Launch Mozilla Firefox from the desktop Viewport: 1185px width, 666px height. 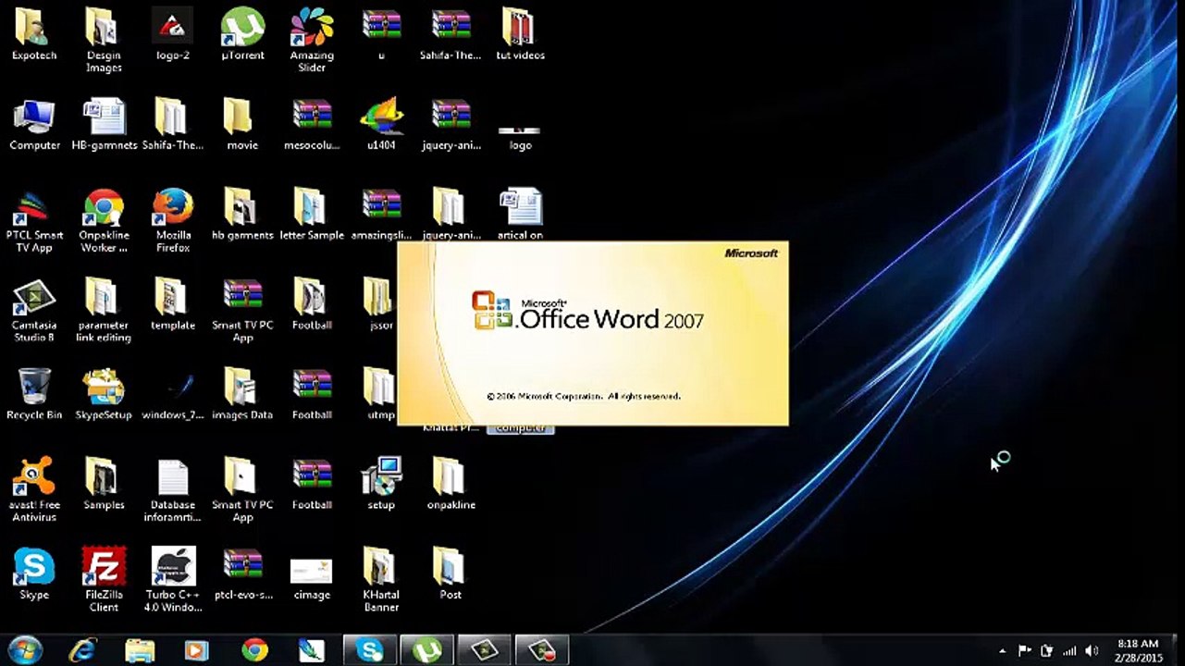(173, 221)
